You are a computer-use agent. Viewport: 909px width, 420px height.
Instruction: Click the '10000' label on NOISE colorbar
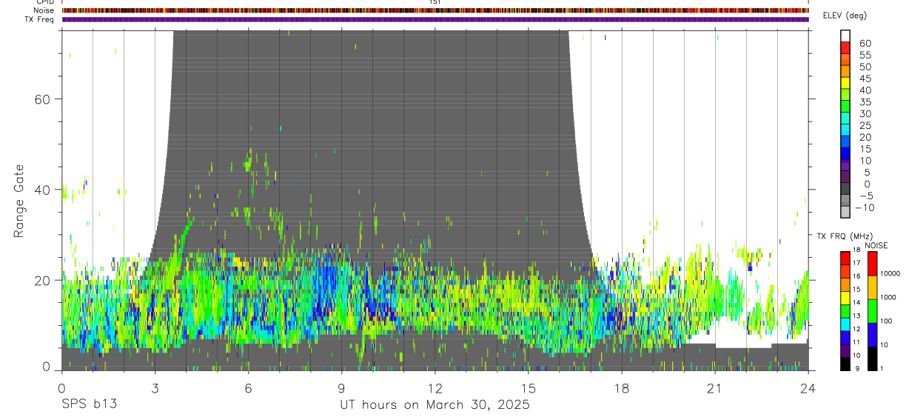click(x=889, y=274)
